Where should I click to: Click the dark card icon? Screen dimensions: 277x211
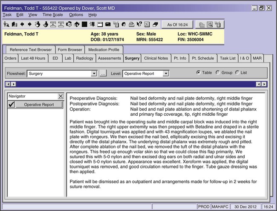(x=108, y=24)
